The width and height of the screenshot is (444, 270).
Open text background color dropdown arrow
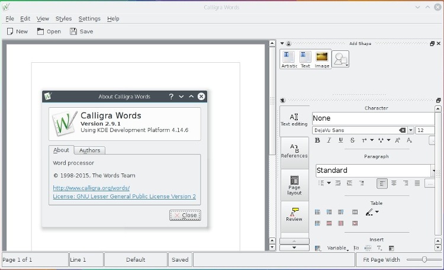[388, 140]
